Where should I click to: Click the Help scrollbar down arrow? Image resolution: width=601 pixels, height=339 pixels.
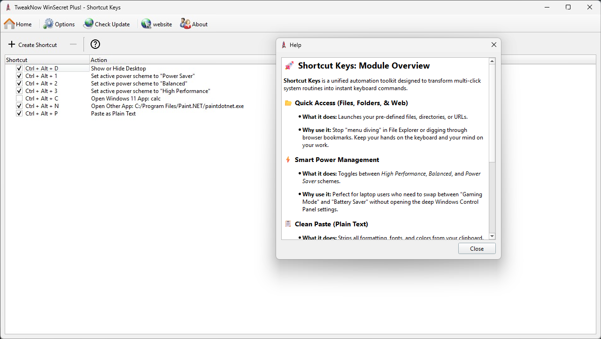pyautogui.click(x=492, y=236)
